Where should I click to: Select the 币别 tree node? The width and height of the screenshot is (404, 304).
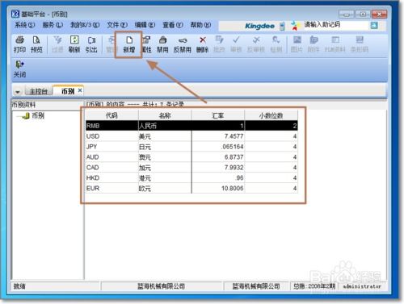38,115
